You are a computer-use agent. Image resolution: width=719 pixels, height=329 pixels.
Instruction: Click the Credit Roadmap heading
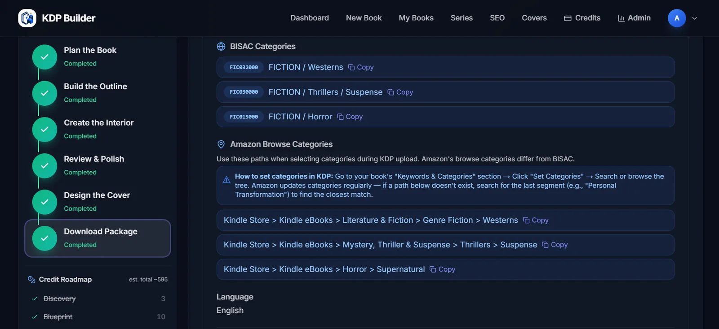tap(65, 279)
